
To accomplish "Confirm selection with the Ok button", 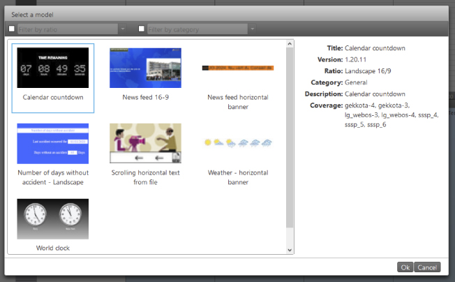I will tap(405, 267).
